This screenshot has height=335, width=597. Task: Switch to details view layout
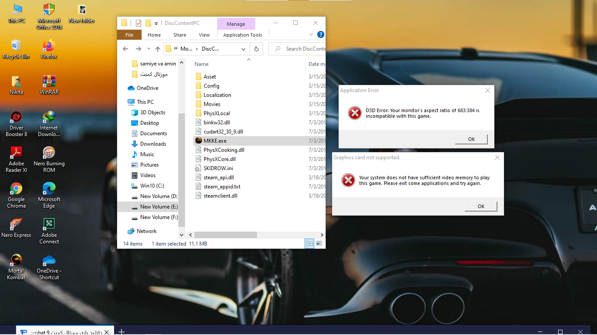pos(309,243)
